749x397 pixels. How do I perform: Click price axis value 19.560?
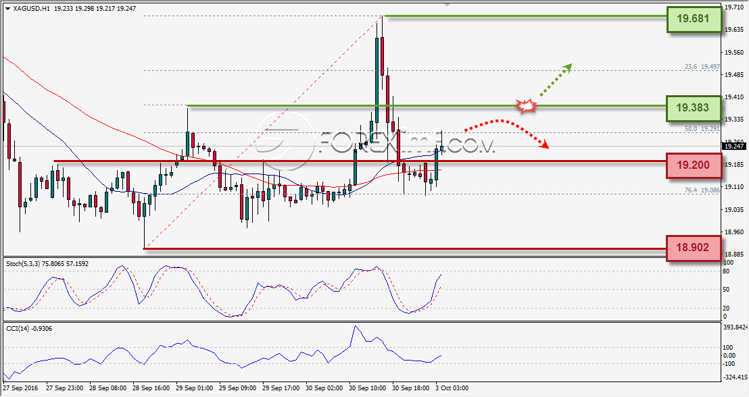tap(734, 53)
